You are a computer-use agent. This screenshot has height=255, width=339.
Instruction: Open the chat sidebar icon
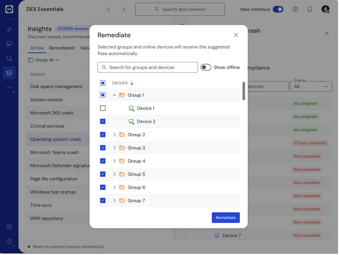[9, 58]
